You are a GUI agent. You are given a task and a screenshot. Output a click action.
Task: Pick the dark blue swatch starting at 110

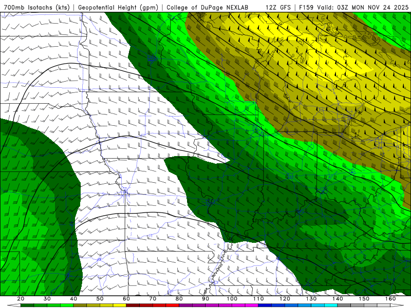point(265,305)
